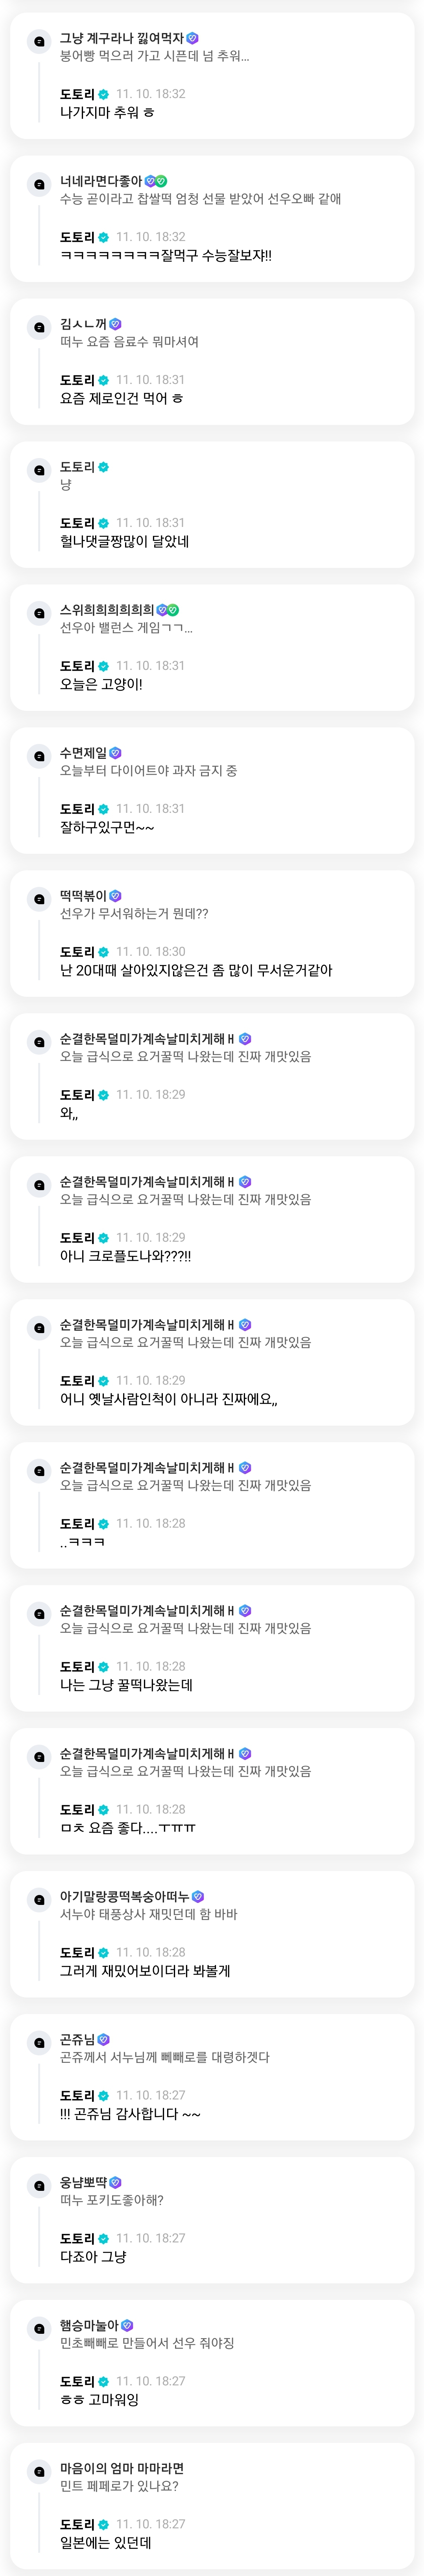The height and width of the screenshot is (2576, 424).
Task: Click the reply ㅁㅊ 요즘 좋다....ㅜㅠㅠ
Action: 128,1828
